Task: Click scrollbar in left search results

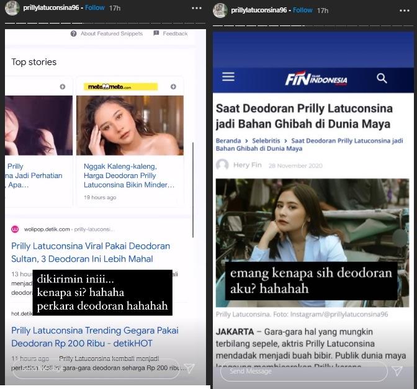Action: (x=193, y=190)
